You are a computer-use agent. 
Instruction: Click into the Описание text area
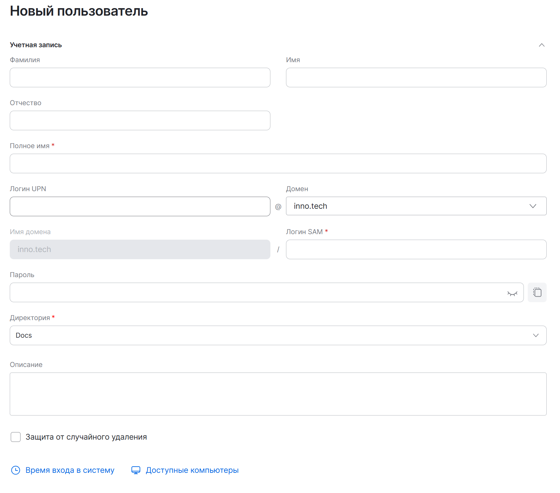pyautogui.click(x=278, y=394)
